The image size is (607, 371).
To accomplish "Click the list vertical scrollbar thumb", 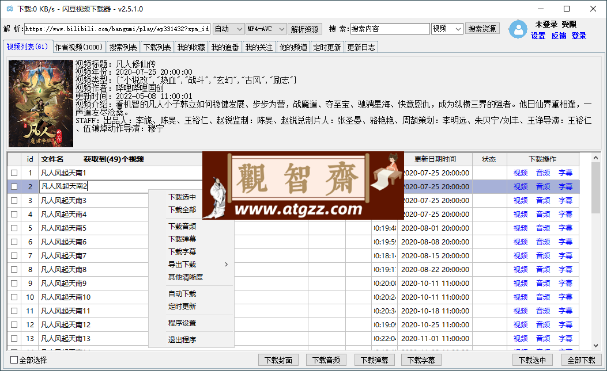I will (x=595, y=188).
